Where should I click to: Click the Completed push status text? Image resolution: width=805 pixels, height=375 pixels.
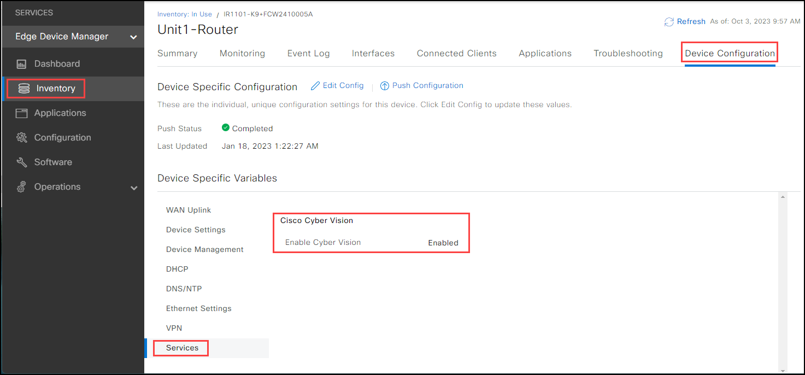pos(252,129)
